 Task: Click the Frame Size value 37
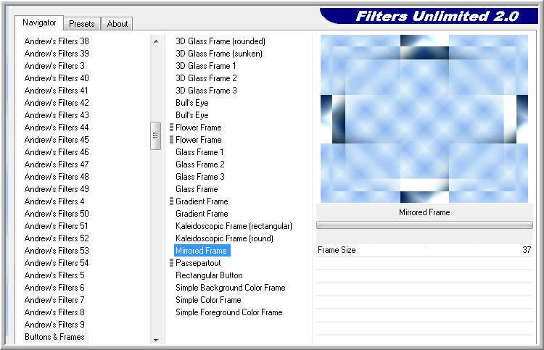[527, 250]
